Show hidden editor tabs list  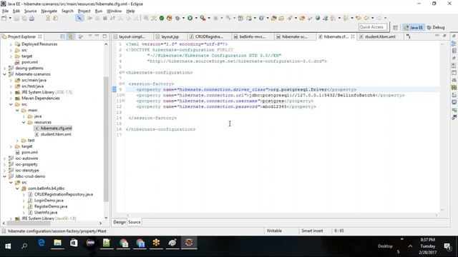(x=409, y=36)
